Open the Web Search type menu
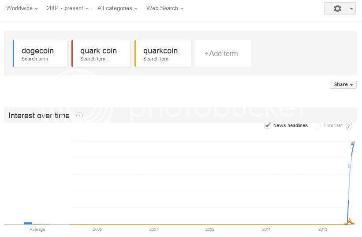 165,8
